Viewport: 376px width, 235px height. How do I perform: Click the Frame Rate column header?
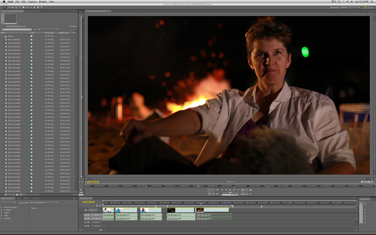50,33
